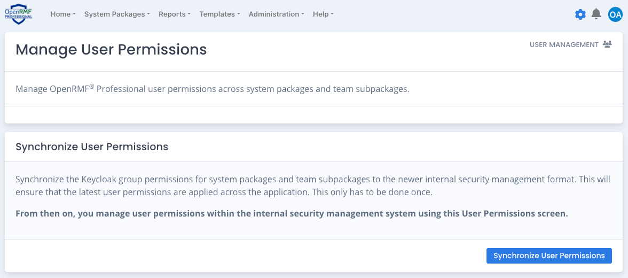Click the Synchronize User Permissions section heading
Viewport: 628px width, 278px height.
(92, 147)
